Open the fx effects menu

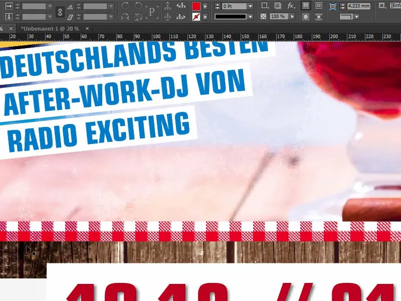pos(291,6)
